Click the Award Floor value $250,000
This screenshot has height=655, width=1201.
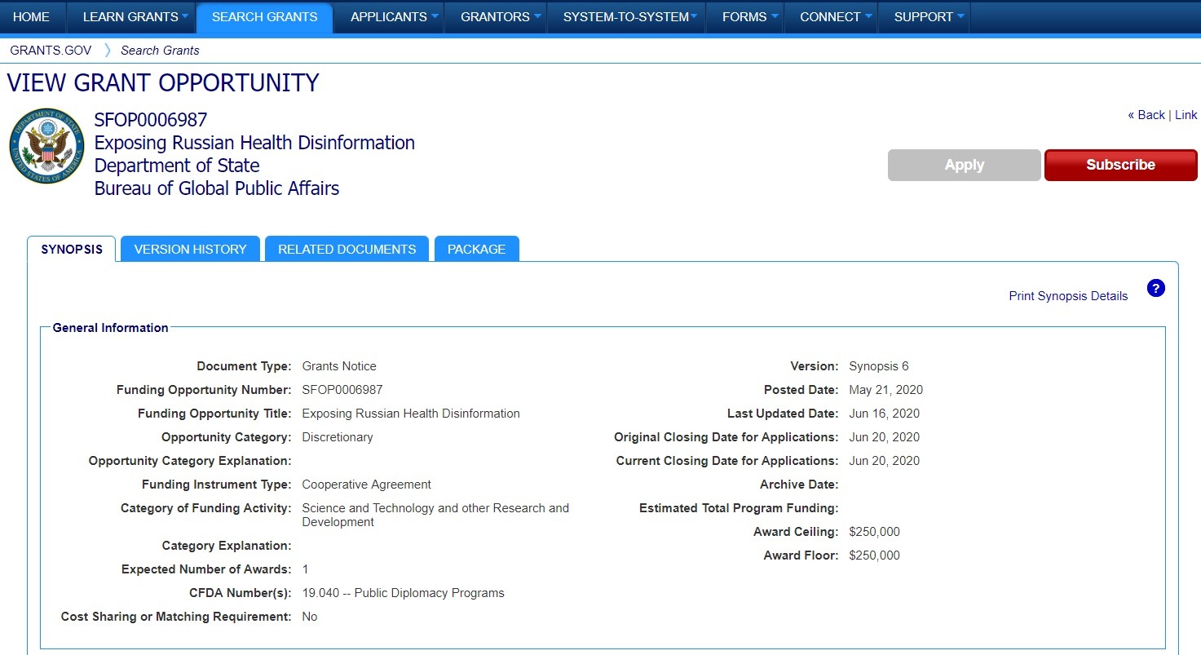(875, 555)
